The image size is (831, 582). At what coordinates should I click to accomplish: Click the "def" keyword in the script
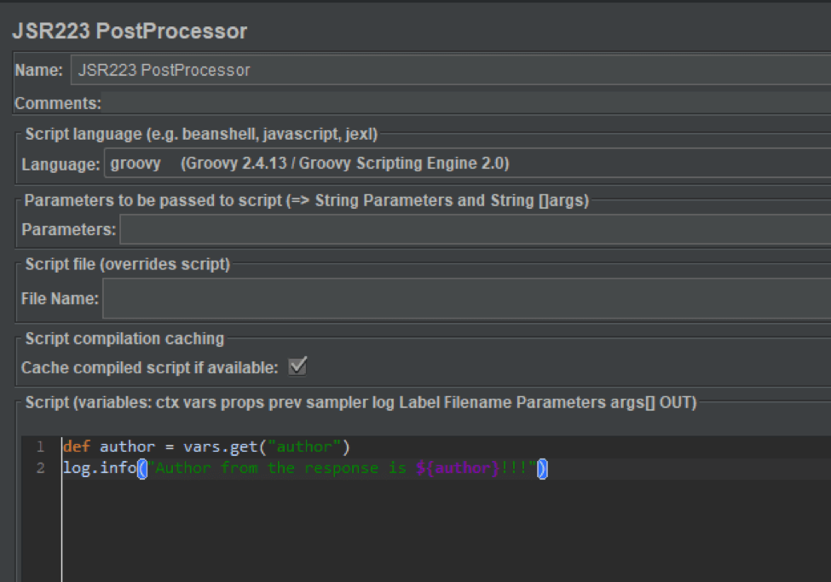point(76,447)
